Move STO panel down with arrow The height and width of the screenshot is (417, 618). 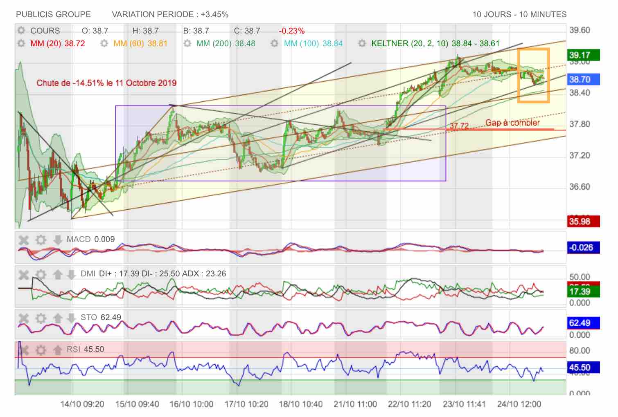point(72,318)
